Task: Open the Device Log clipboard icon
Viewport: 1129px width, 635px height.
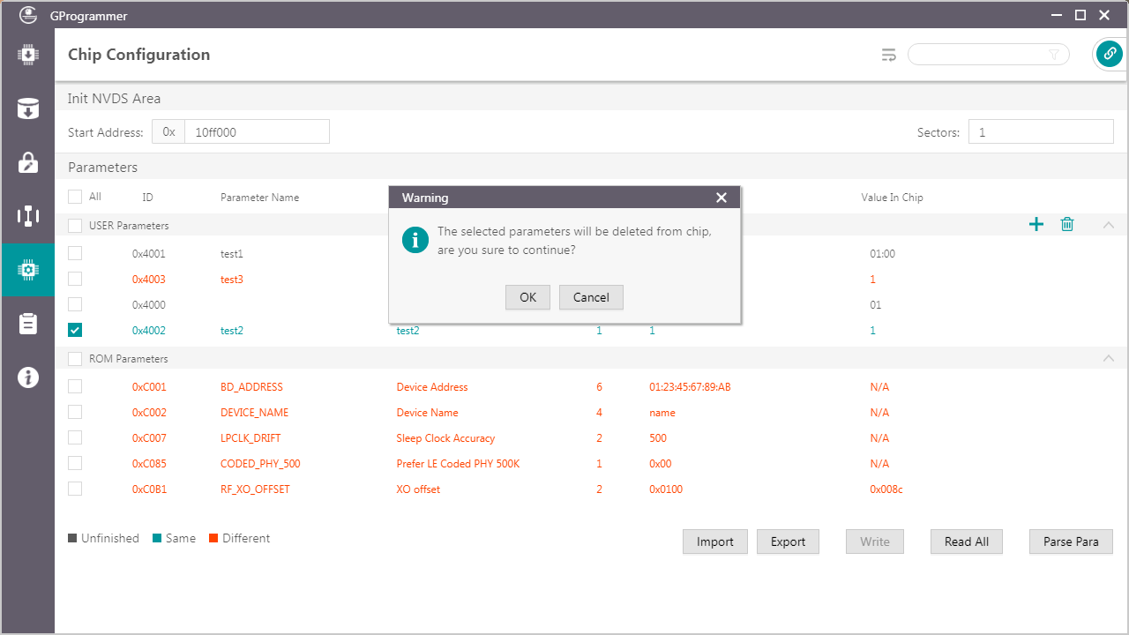Action: [27, 324]
